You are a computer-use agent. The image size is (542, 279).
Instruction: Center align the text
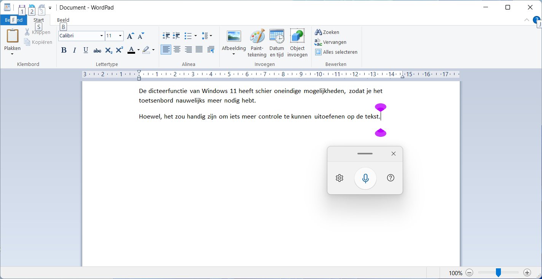pos(177,50)
